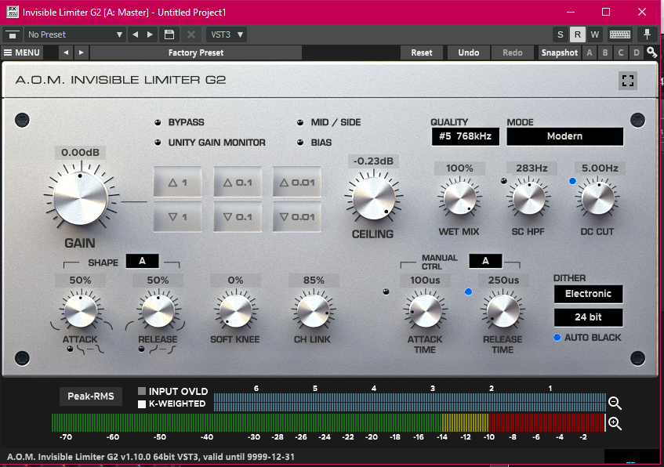Toggle manual Release Time LED
This screenshot has height=467, width=664.
pyautogui.click(x=468, y=291)
